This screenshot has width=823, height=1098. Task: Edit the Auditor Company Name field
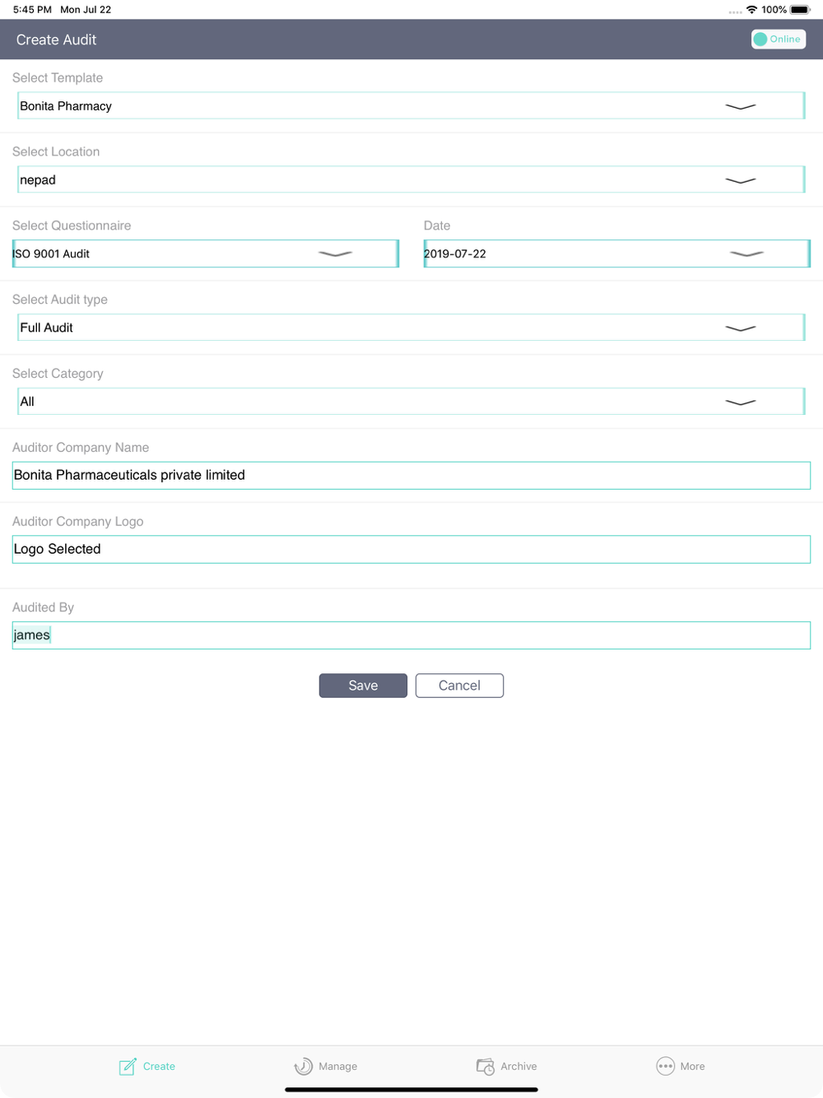tap(411, 476)
